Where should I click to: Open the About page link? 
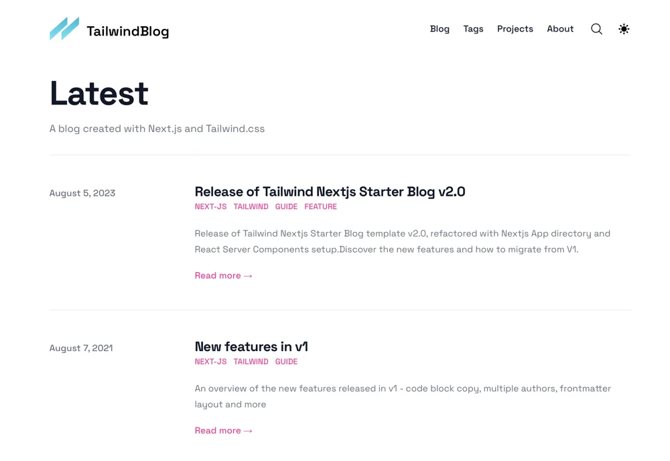(560, 29)
